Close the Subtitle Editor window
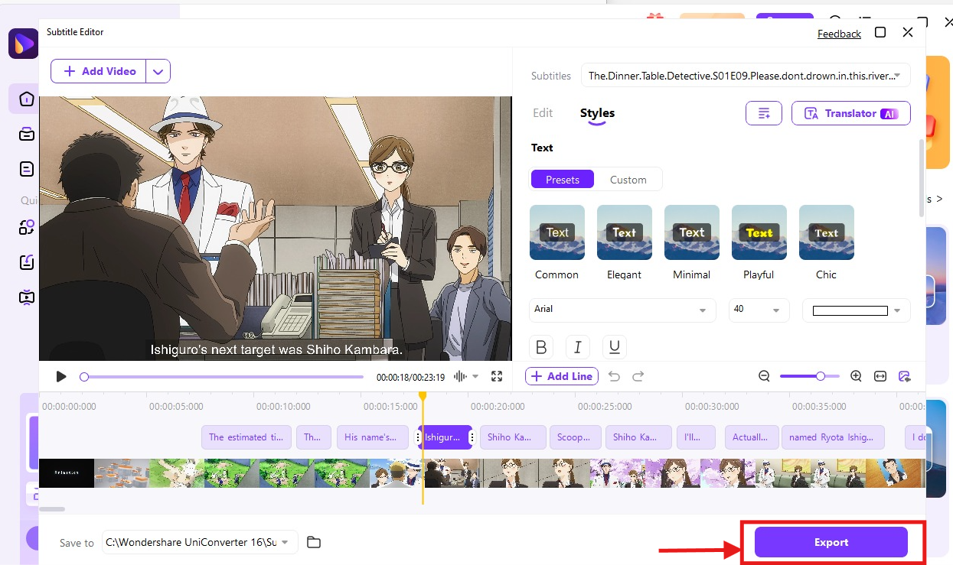The height and width of the screenshot is (565, 953). click(908, 32)
